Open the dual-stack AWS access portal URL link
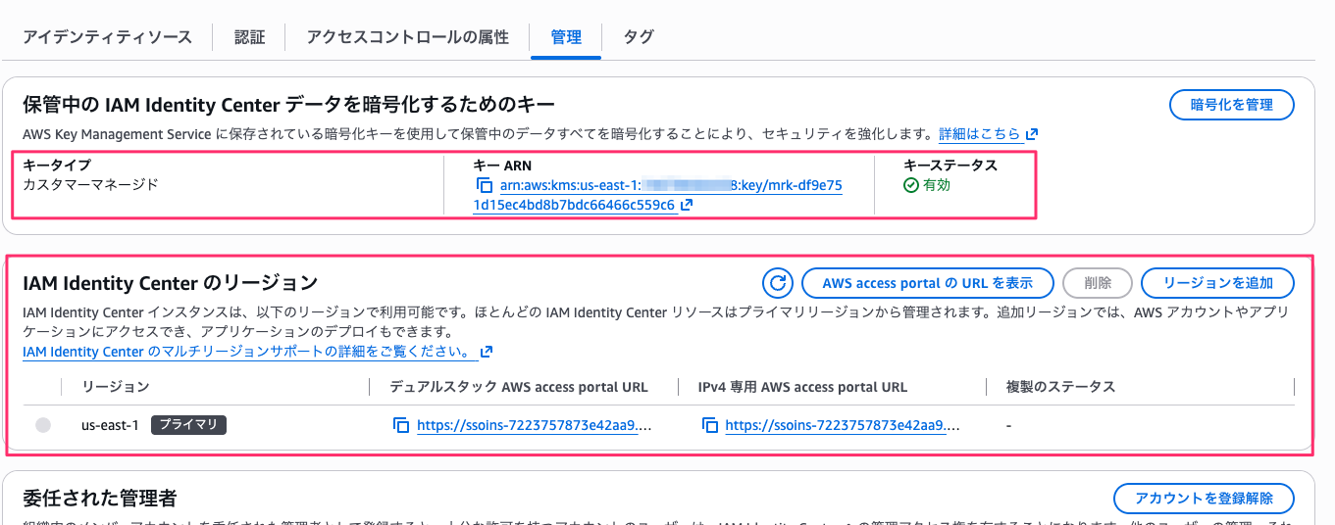Viewport: 1335px width, 525px height. click(534, 425)
